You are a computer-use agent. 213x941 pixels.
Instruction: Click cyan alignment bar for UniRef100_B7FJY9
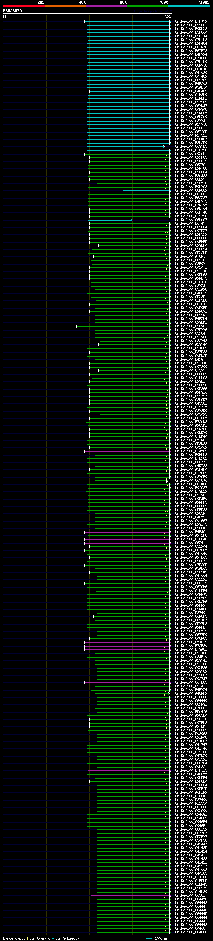click(x=128, y=22)
